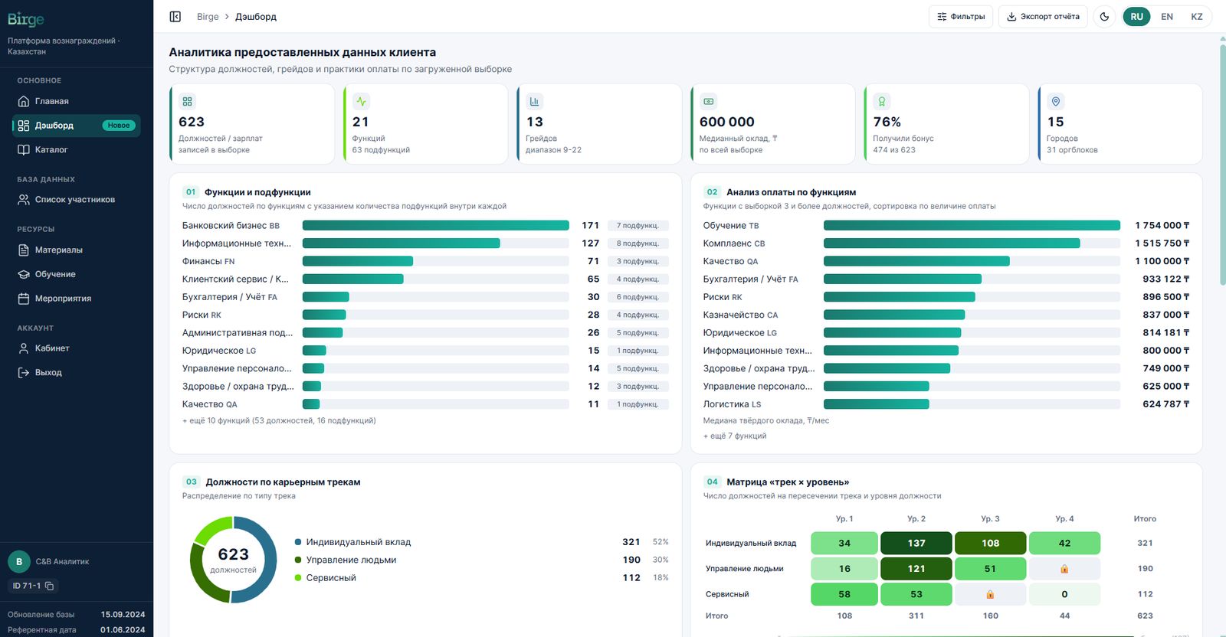Click the 04 section number badge
The image size is (1226, 637).
point(713,482)
